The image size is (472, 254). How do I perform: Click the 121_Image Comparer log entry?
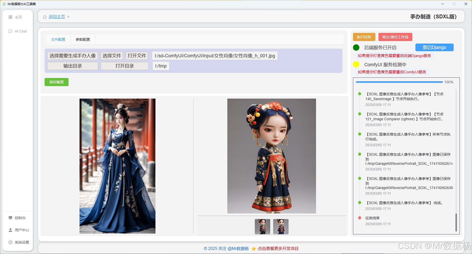[405, 117]
